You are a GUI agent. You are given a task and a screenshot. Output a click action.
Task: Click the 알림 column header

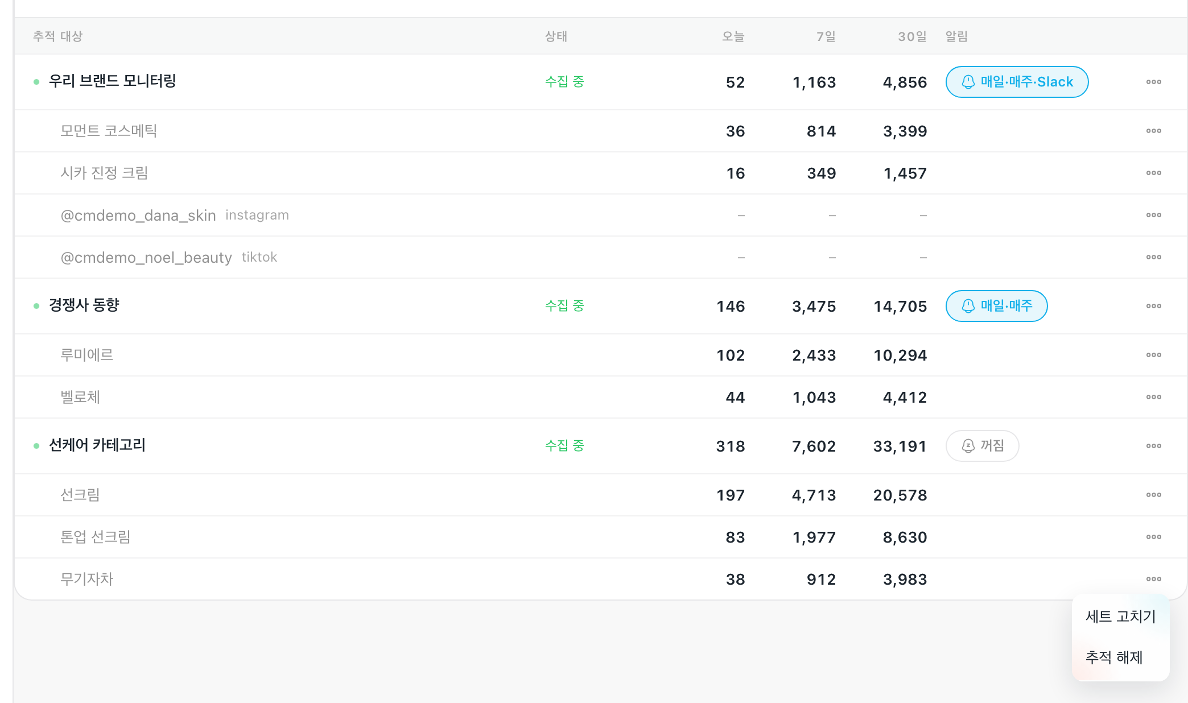[956, 36]
